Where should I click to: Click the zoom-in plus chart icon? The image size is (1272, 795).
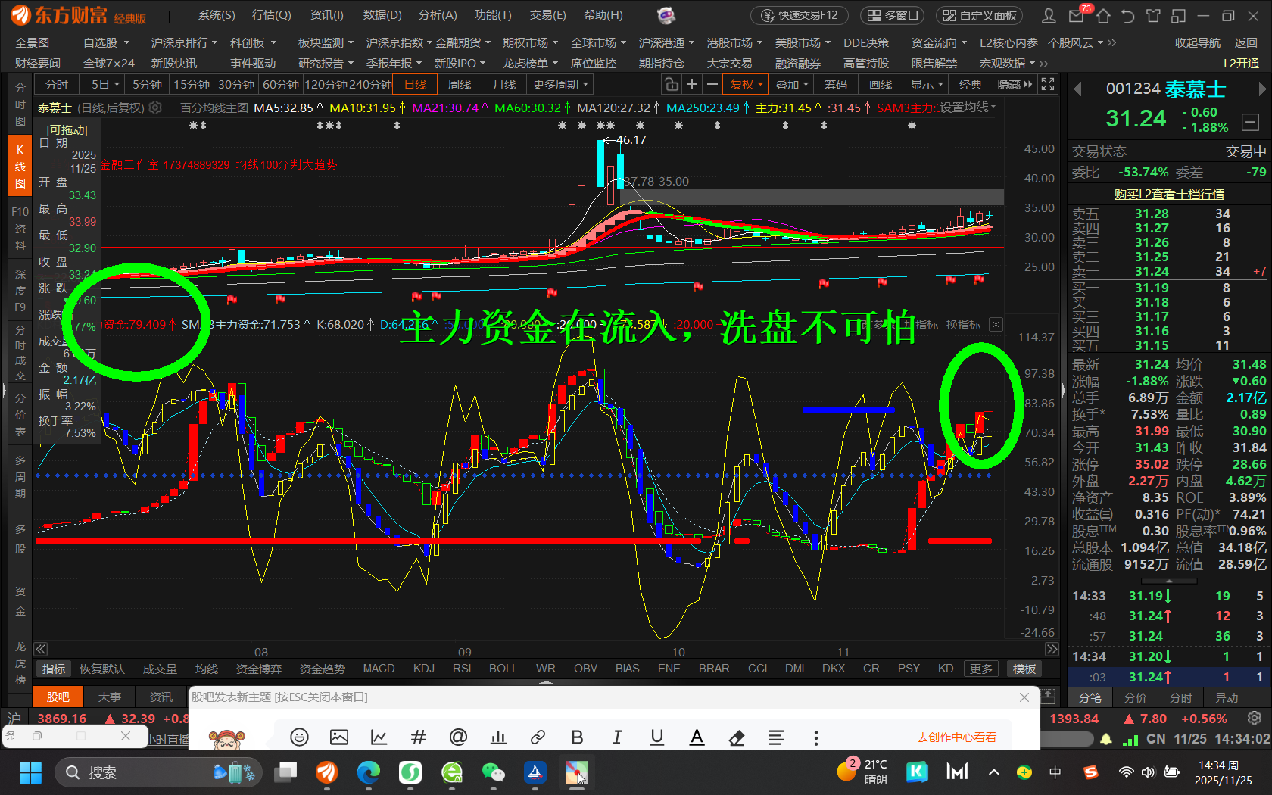pos(691,84)
